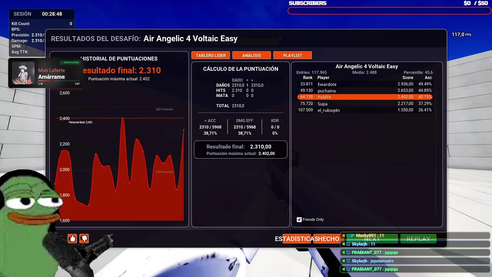Click the challenge title Air Angelic 4 Voltaic Easy
492x277 pixels.
pos(190,38)
